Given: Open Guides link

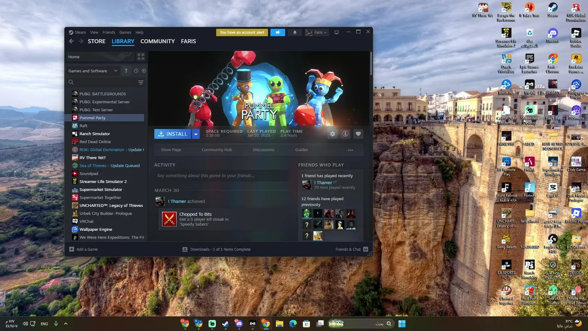Looking at the screenshot, I should pos(301,150).
